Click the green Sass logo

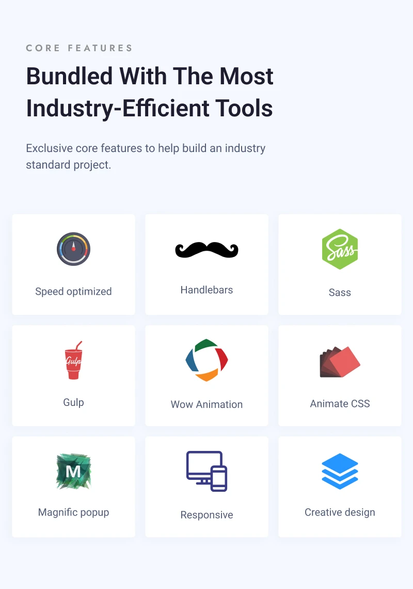pyautogui.click(x=340, y=249)
